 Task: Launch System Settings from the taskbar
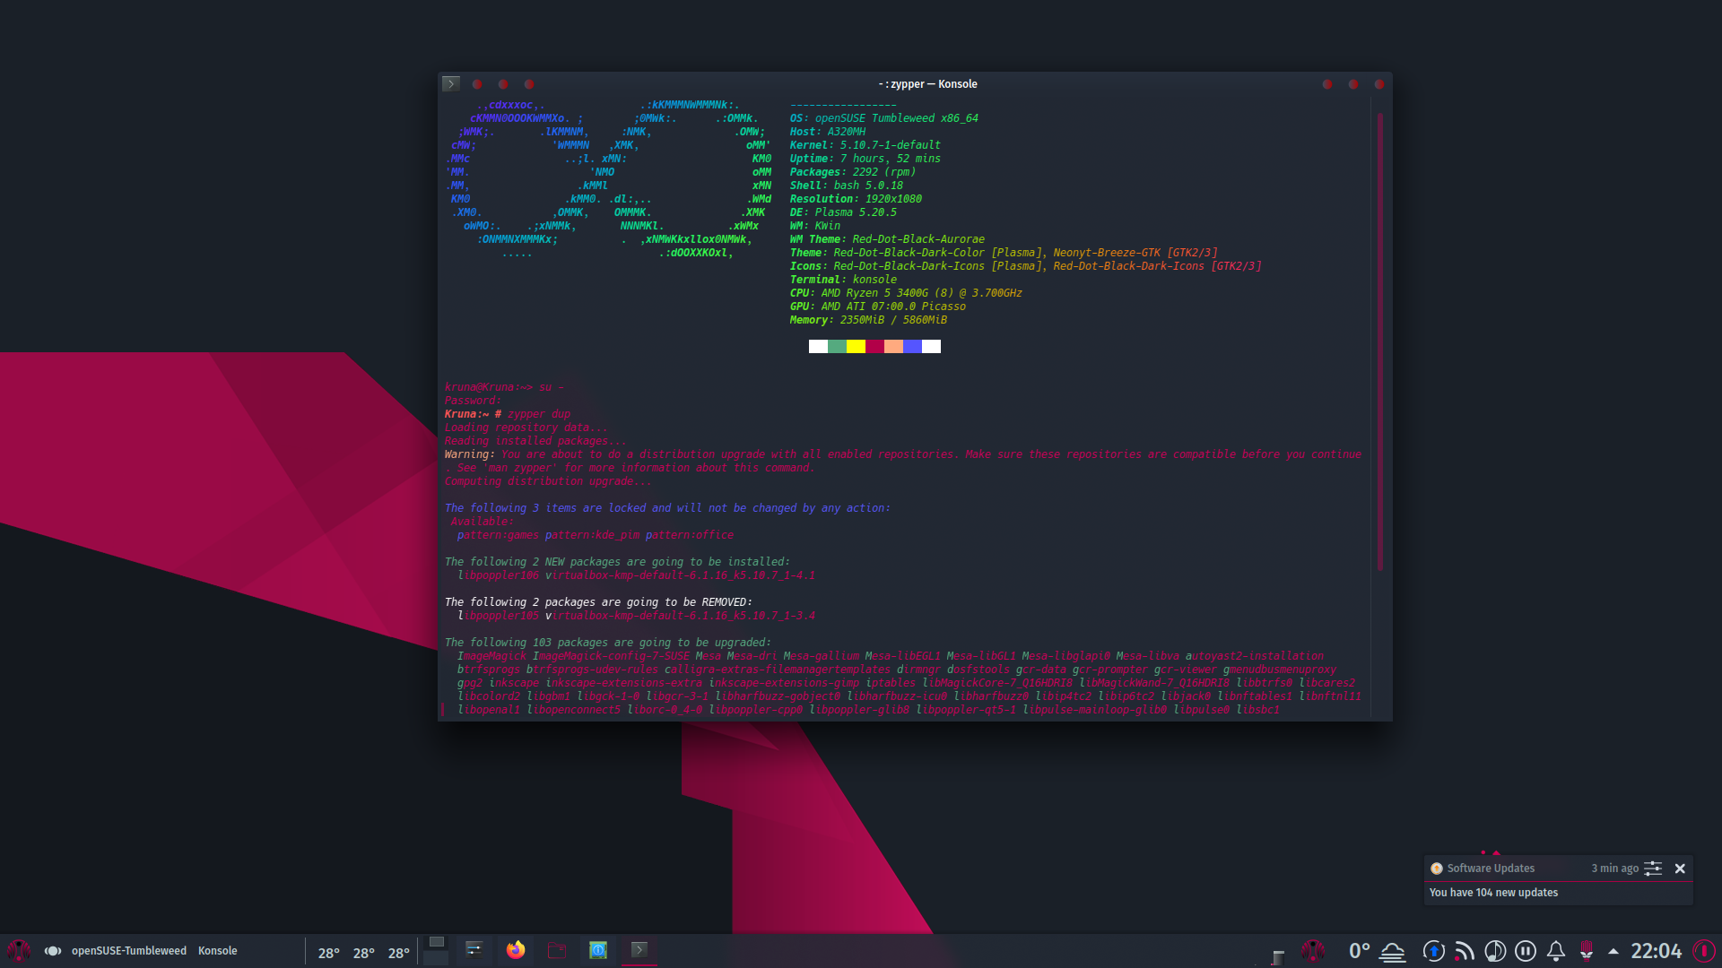pyautogui.click(x=474, y=950)
